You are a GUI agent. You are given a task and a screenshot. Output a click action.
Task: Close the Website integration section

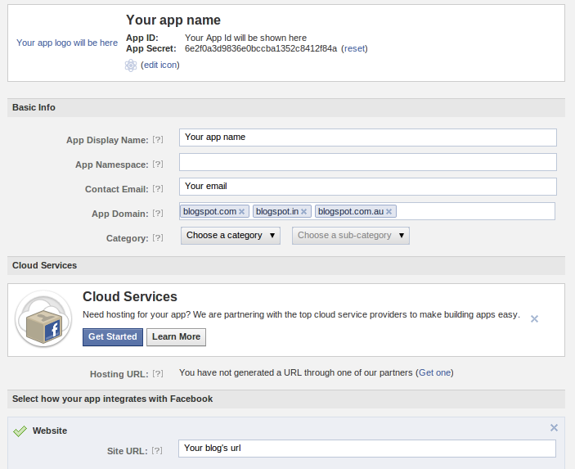click(554, 427)
